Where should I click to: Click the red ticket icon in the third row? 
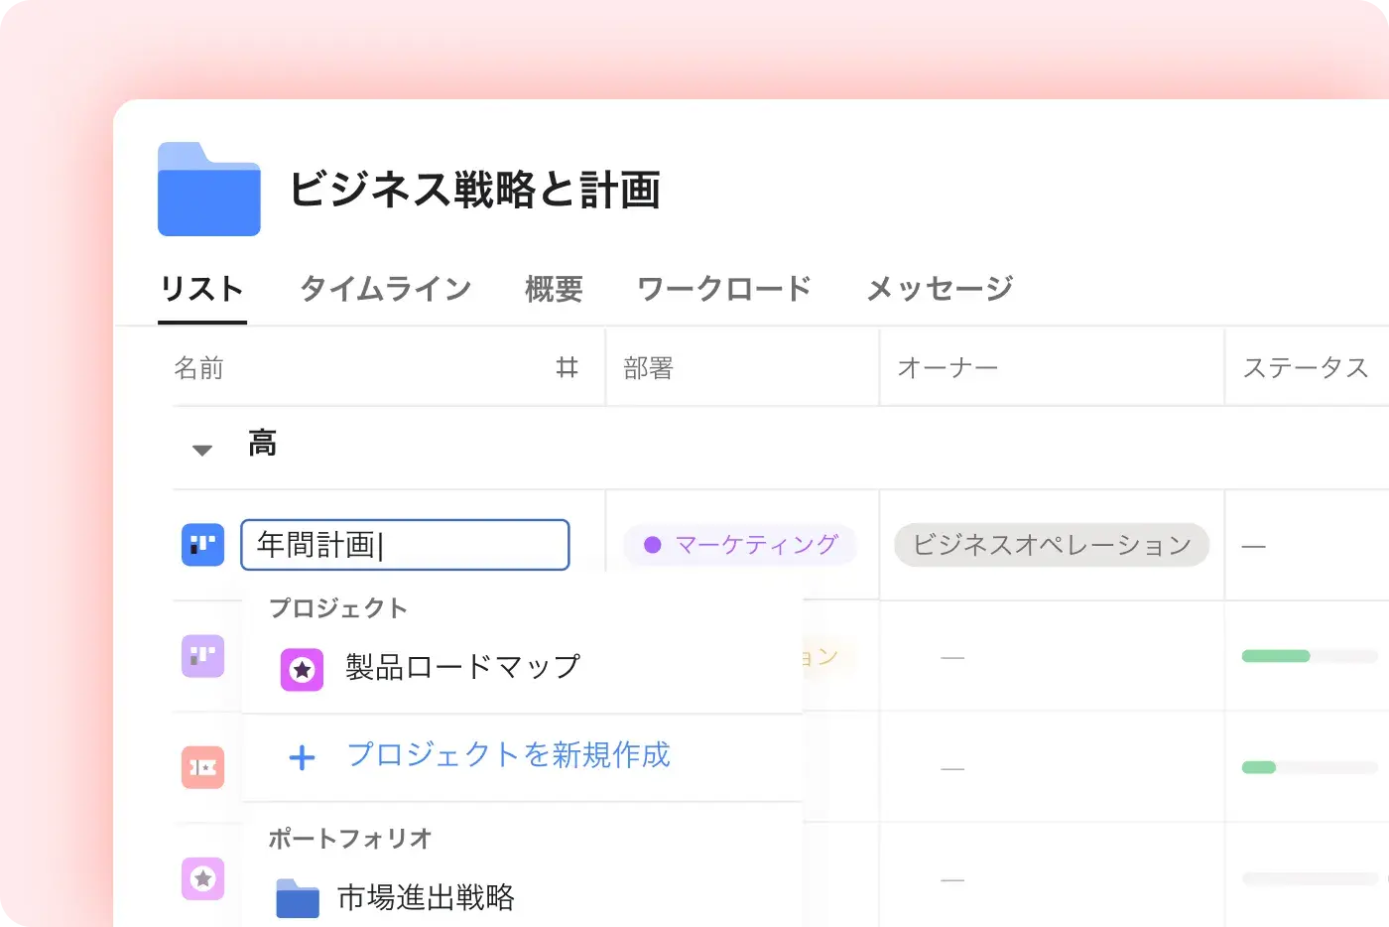click(202, 767)
